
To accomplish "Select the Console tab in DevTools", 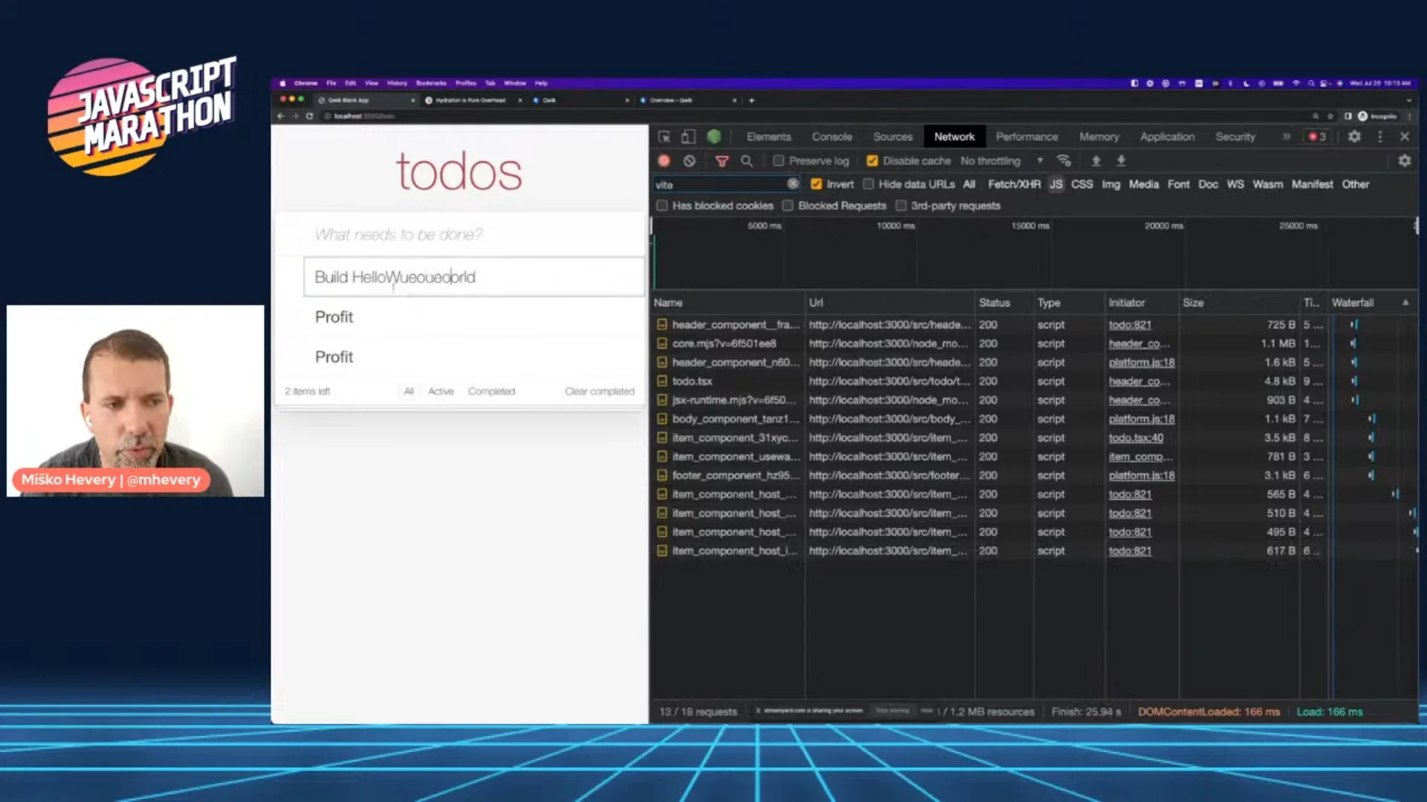I will [832, 136].
